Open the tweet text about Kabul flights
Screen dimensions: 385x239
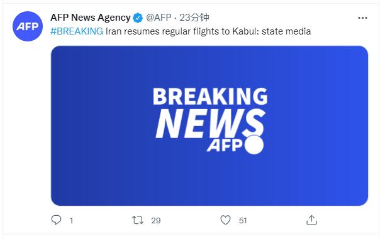(208, 31)
